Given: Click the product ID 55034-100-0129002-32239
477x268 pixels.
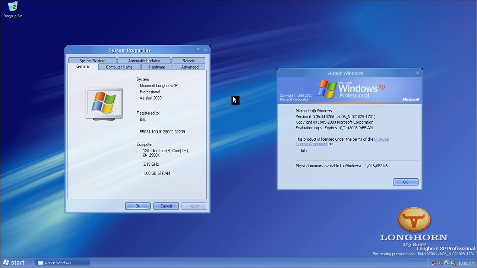Looking at the screenshot, I should click(162, 132).
